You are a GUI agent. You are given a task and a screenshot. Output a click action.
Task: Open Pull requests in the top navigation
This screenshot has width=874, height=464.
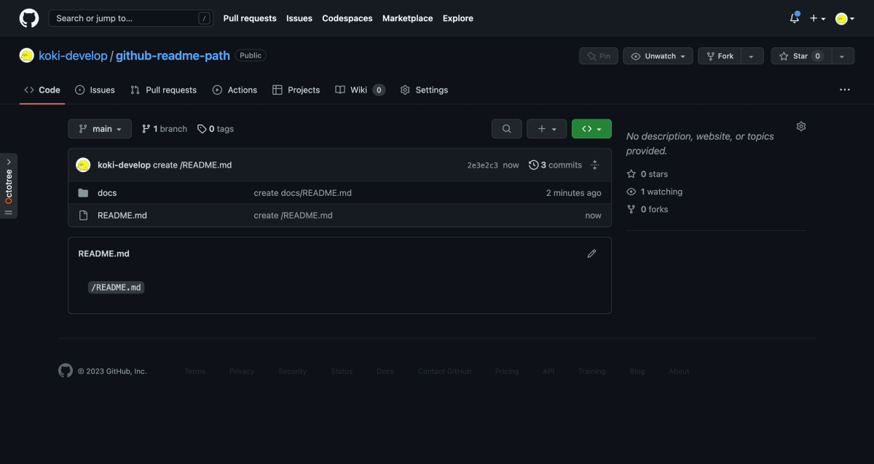coord(250,18)
